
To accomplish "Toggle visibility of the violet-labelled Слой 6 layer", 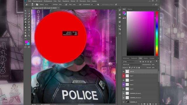I will click(124, 85).
